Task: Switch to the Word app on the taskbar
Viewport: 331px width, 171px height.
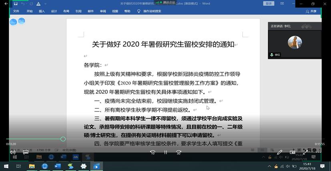Action: [x=57, y=166]
